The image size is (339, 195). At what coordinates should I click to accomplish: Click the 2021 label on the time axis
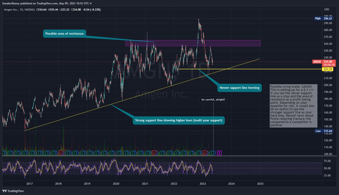145,183
